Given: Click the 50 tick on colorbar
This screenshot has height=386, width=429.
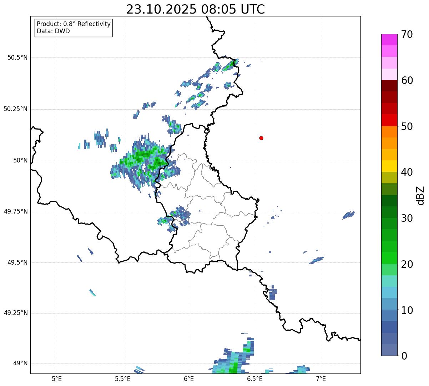Looking at the screenshot, I should [407, 126].
